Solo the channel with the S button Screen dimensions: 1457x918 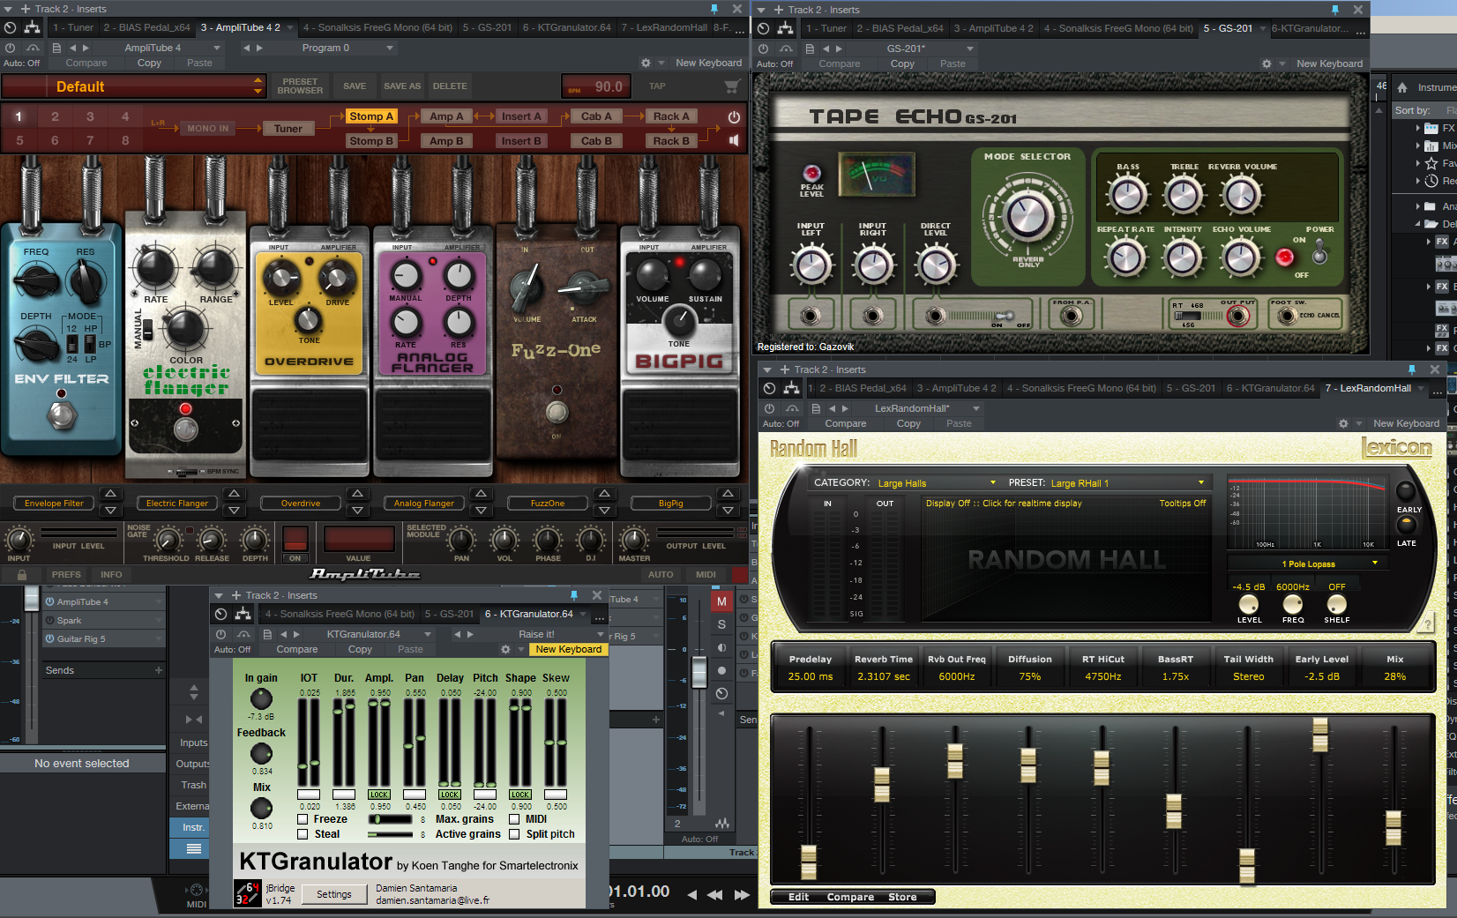721,624
